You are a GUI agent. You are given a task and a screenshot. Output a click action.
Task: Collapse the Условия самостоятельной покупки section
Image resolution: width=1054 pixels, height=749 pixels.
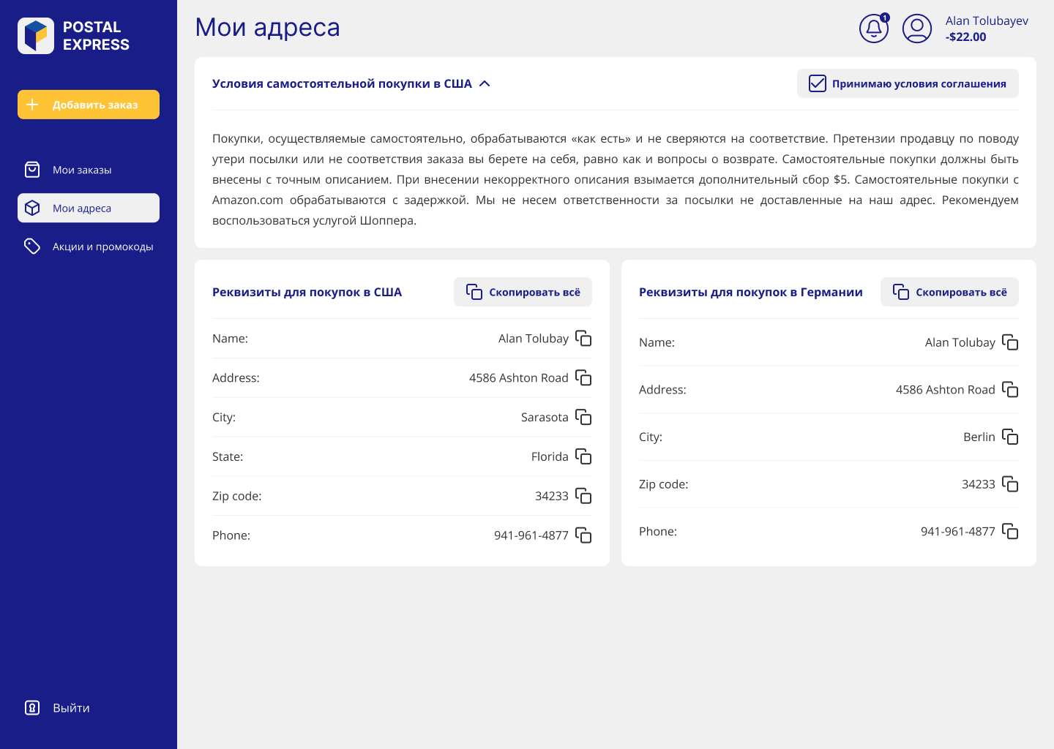(485, 83)
